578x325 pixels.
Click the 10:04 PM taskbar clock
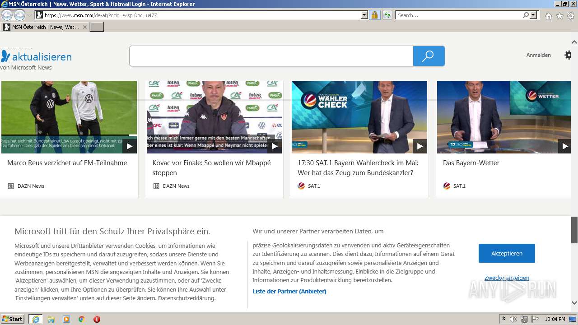tap(555, 319)
